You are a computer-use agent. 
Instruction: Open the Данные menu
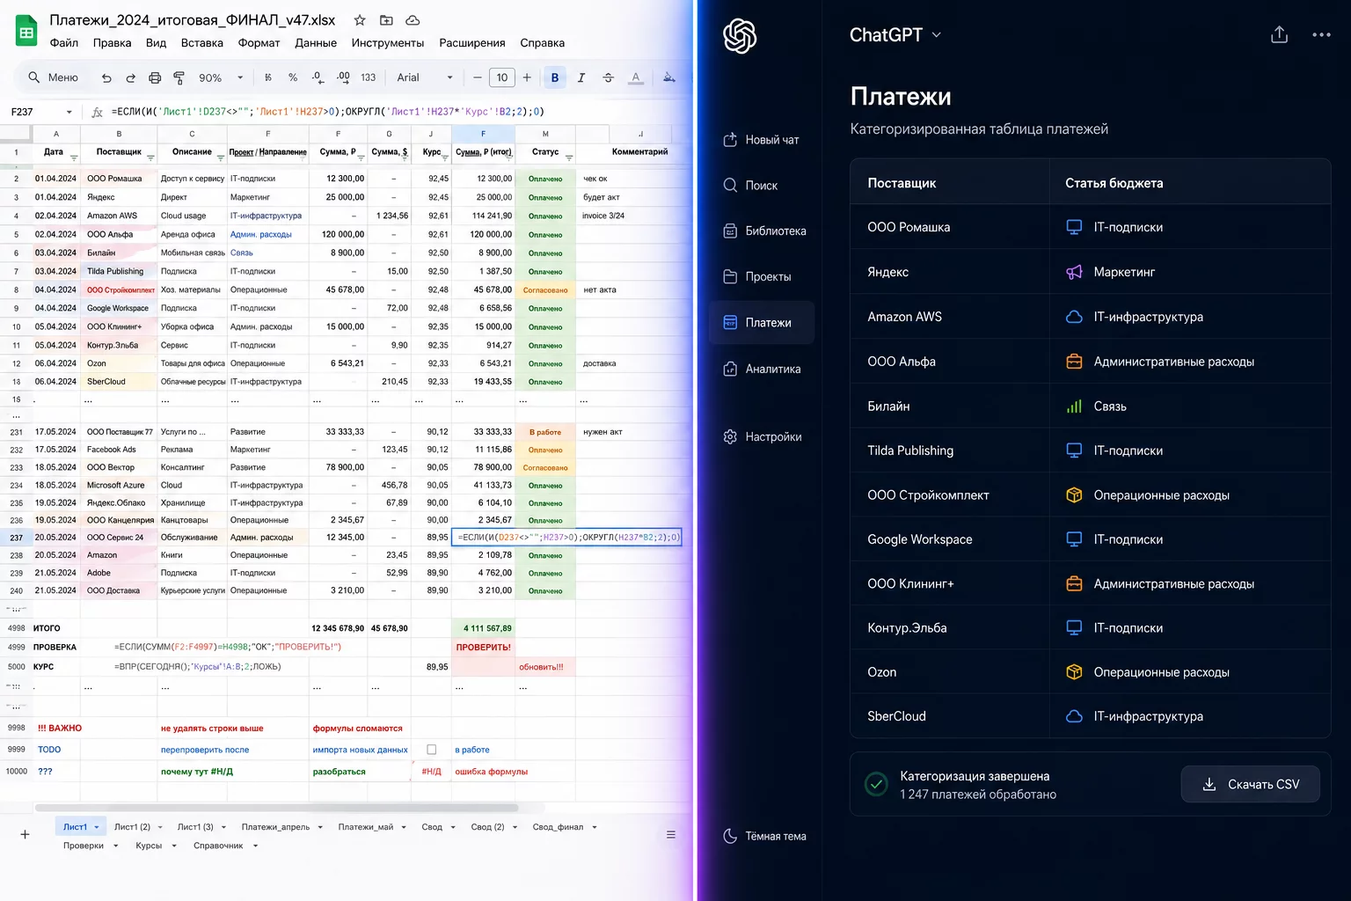pos(316,42)
